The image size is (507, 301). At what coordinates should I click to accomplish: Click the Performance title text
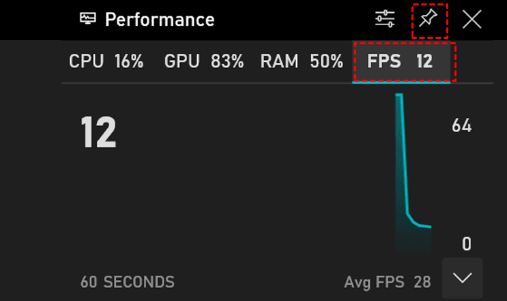(x=160, y=20)
